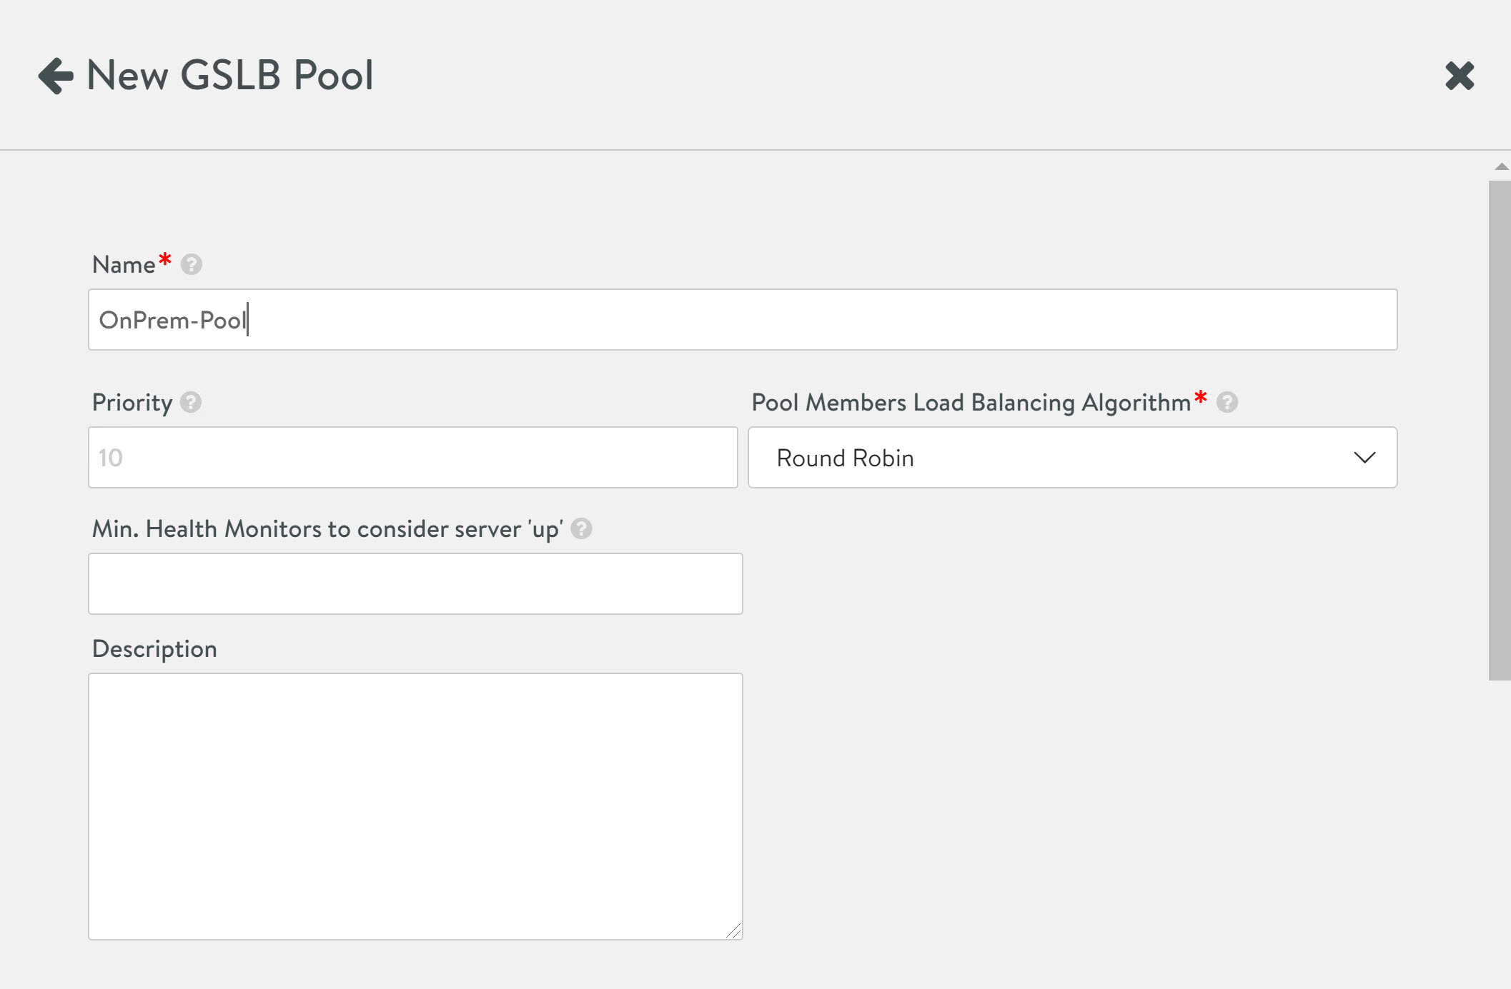Screen dimensions: 1511x989
Task: Open help icon for Min. Health Monitors
Action: tap(581, 529)
